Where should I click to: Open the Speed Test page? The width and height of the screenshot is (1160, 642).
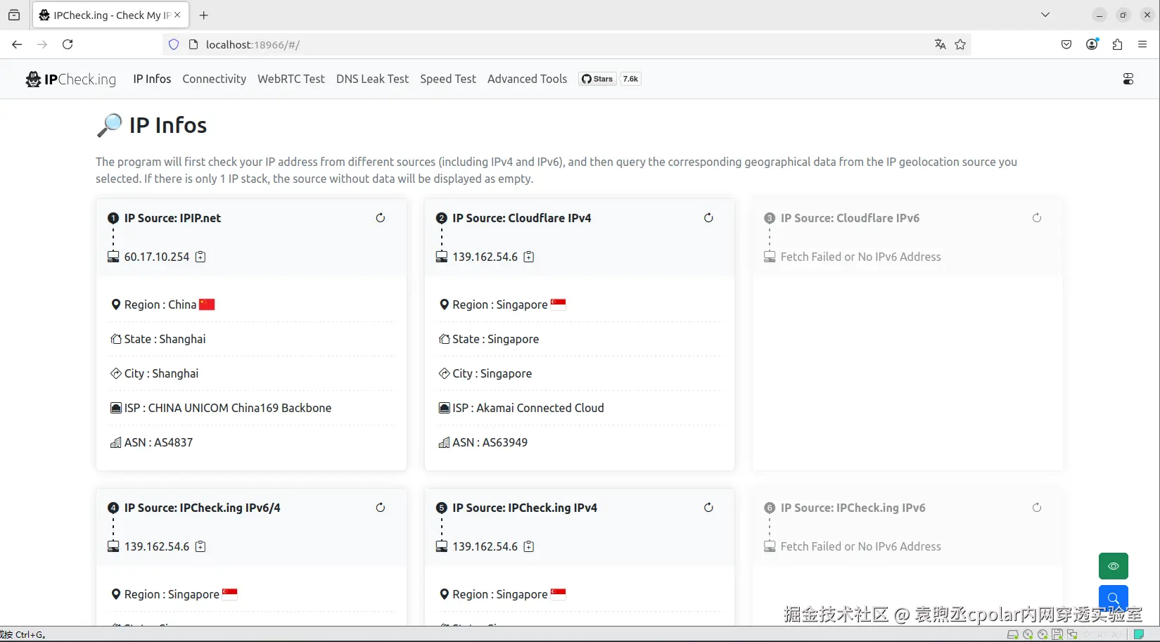[448, 79]
